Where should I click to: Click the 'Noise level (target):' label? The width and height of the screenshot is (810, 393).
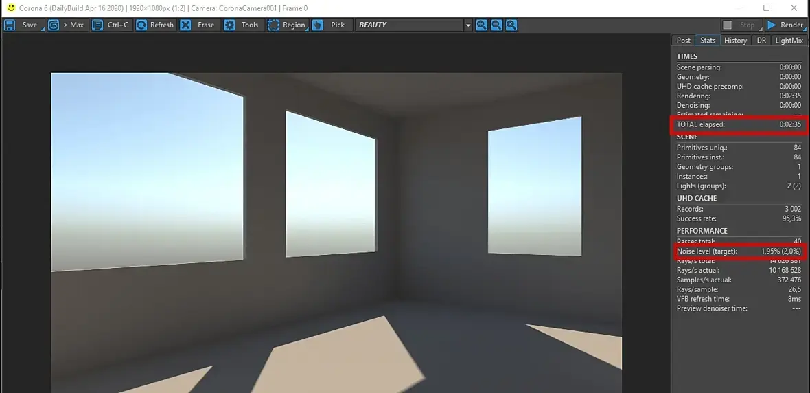707,251
